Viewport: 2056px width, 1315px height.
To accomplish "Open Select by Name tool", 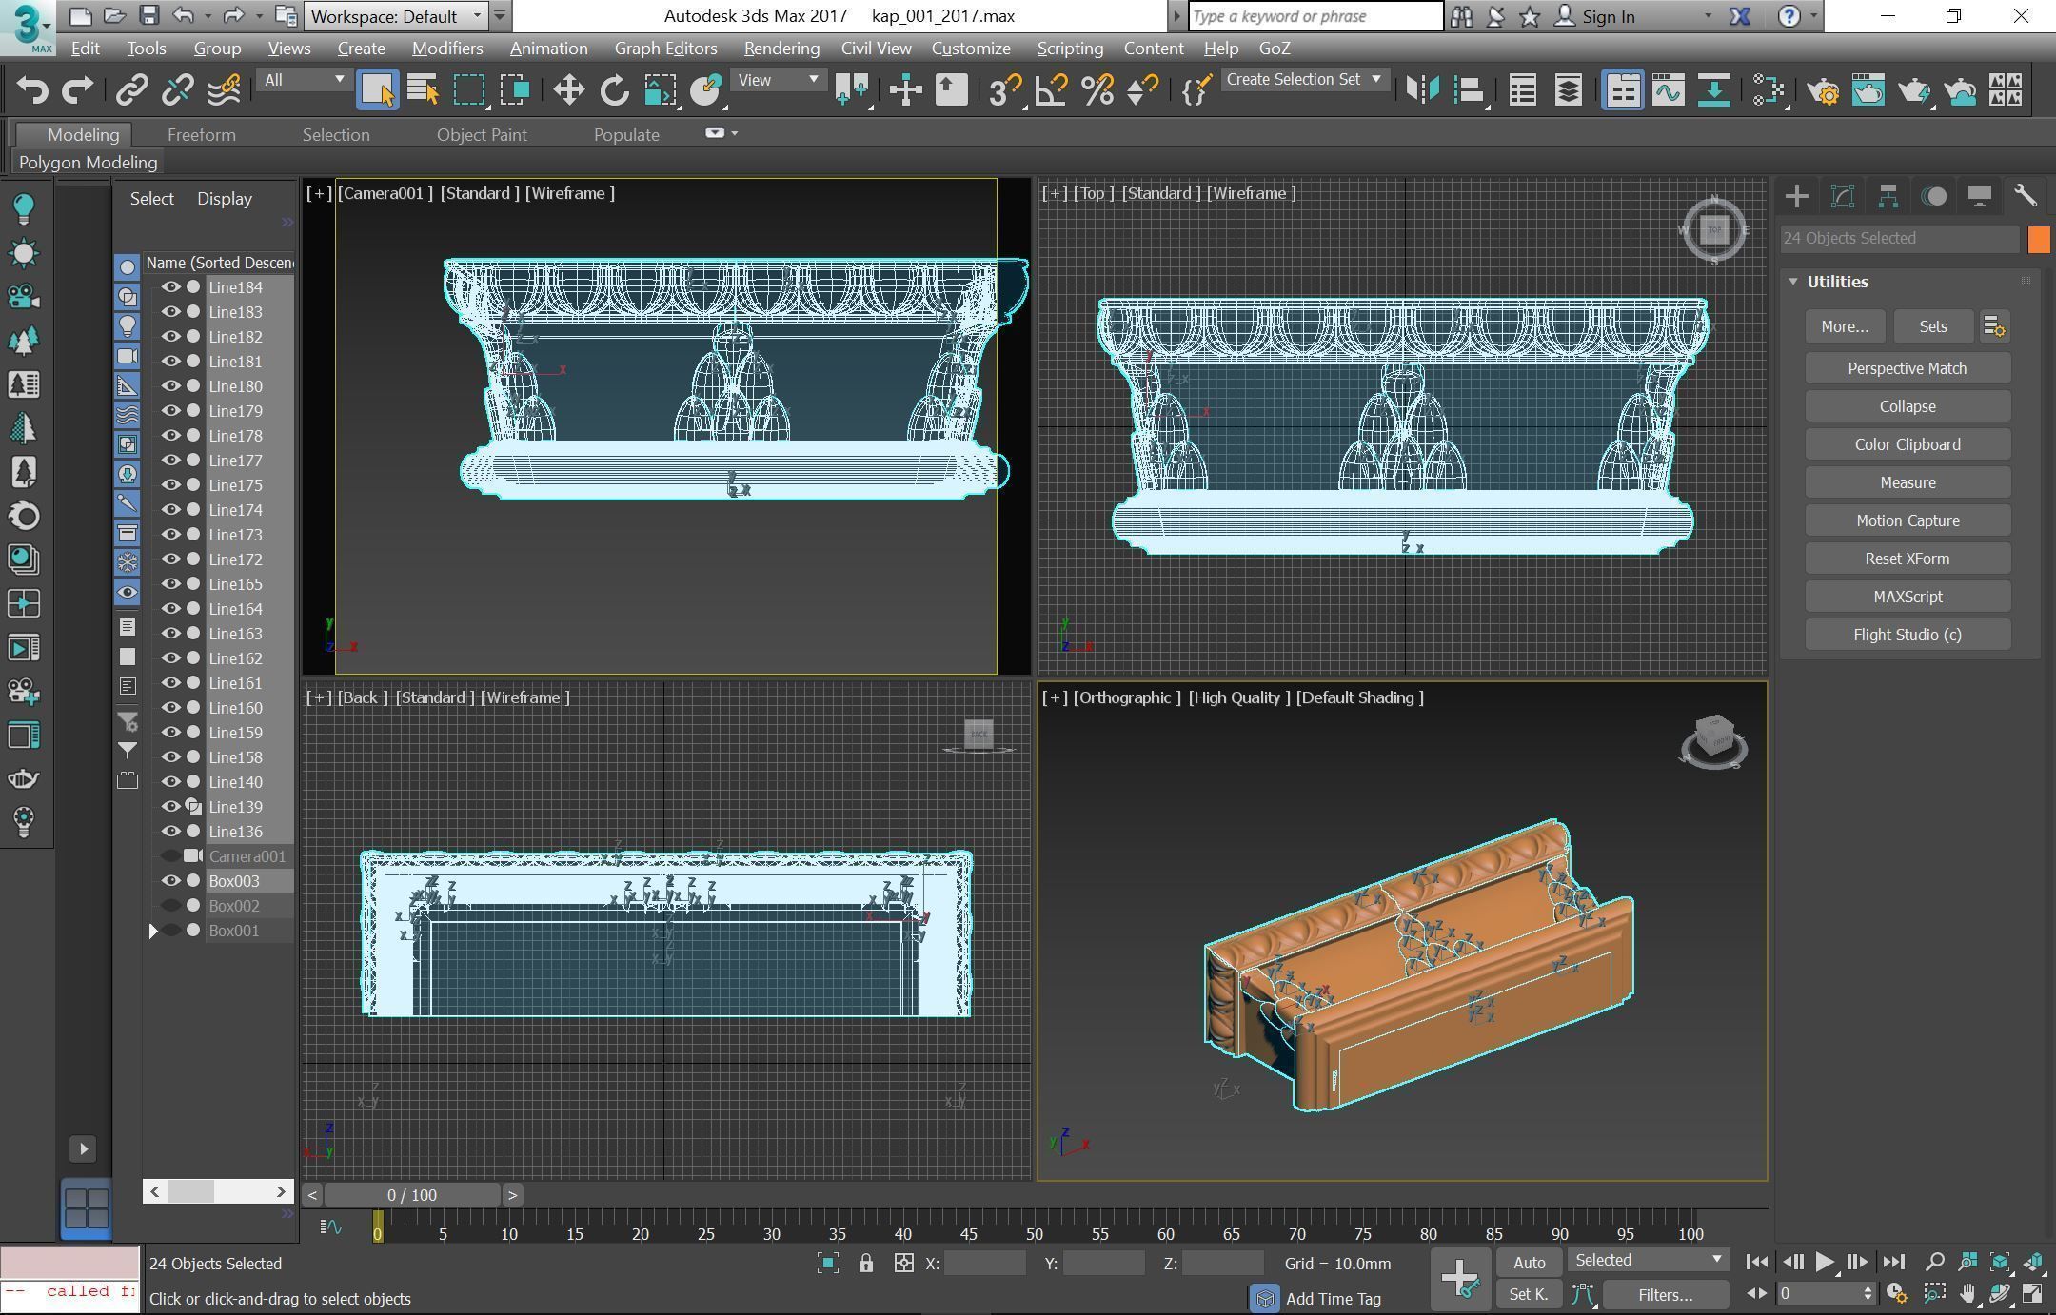I will 423,90.
